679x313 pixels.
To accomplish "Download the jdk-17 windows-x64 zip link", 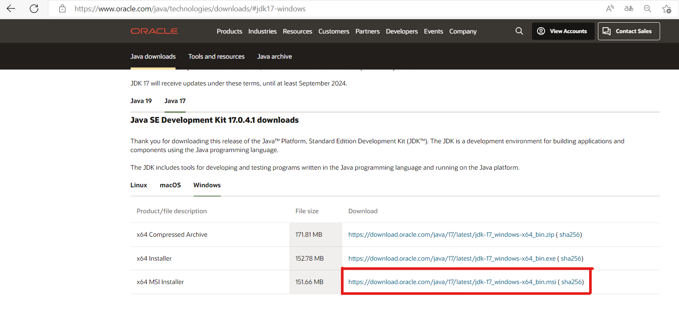I will 451,235.
